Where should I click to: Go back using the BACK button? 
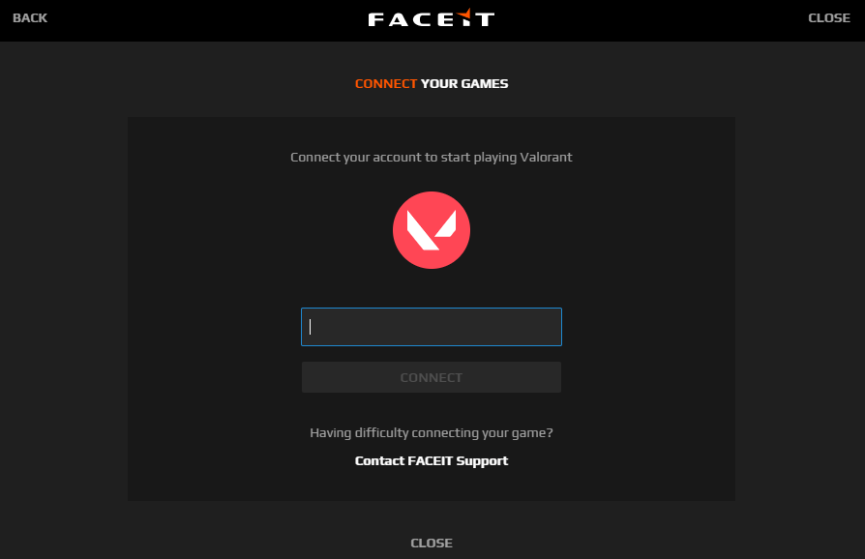click(30, 18)
